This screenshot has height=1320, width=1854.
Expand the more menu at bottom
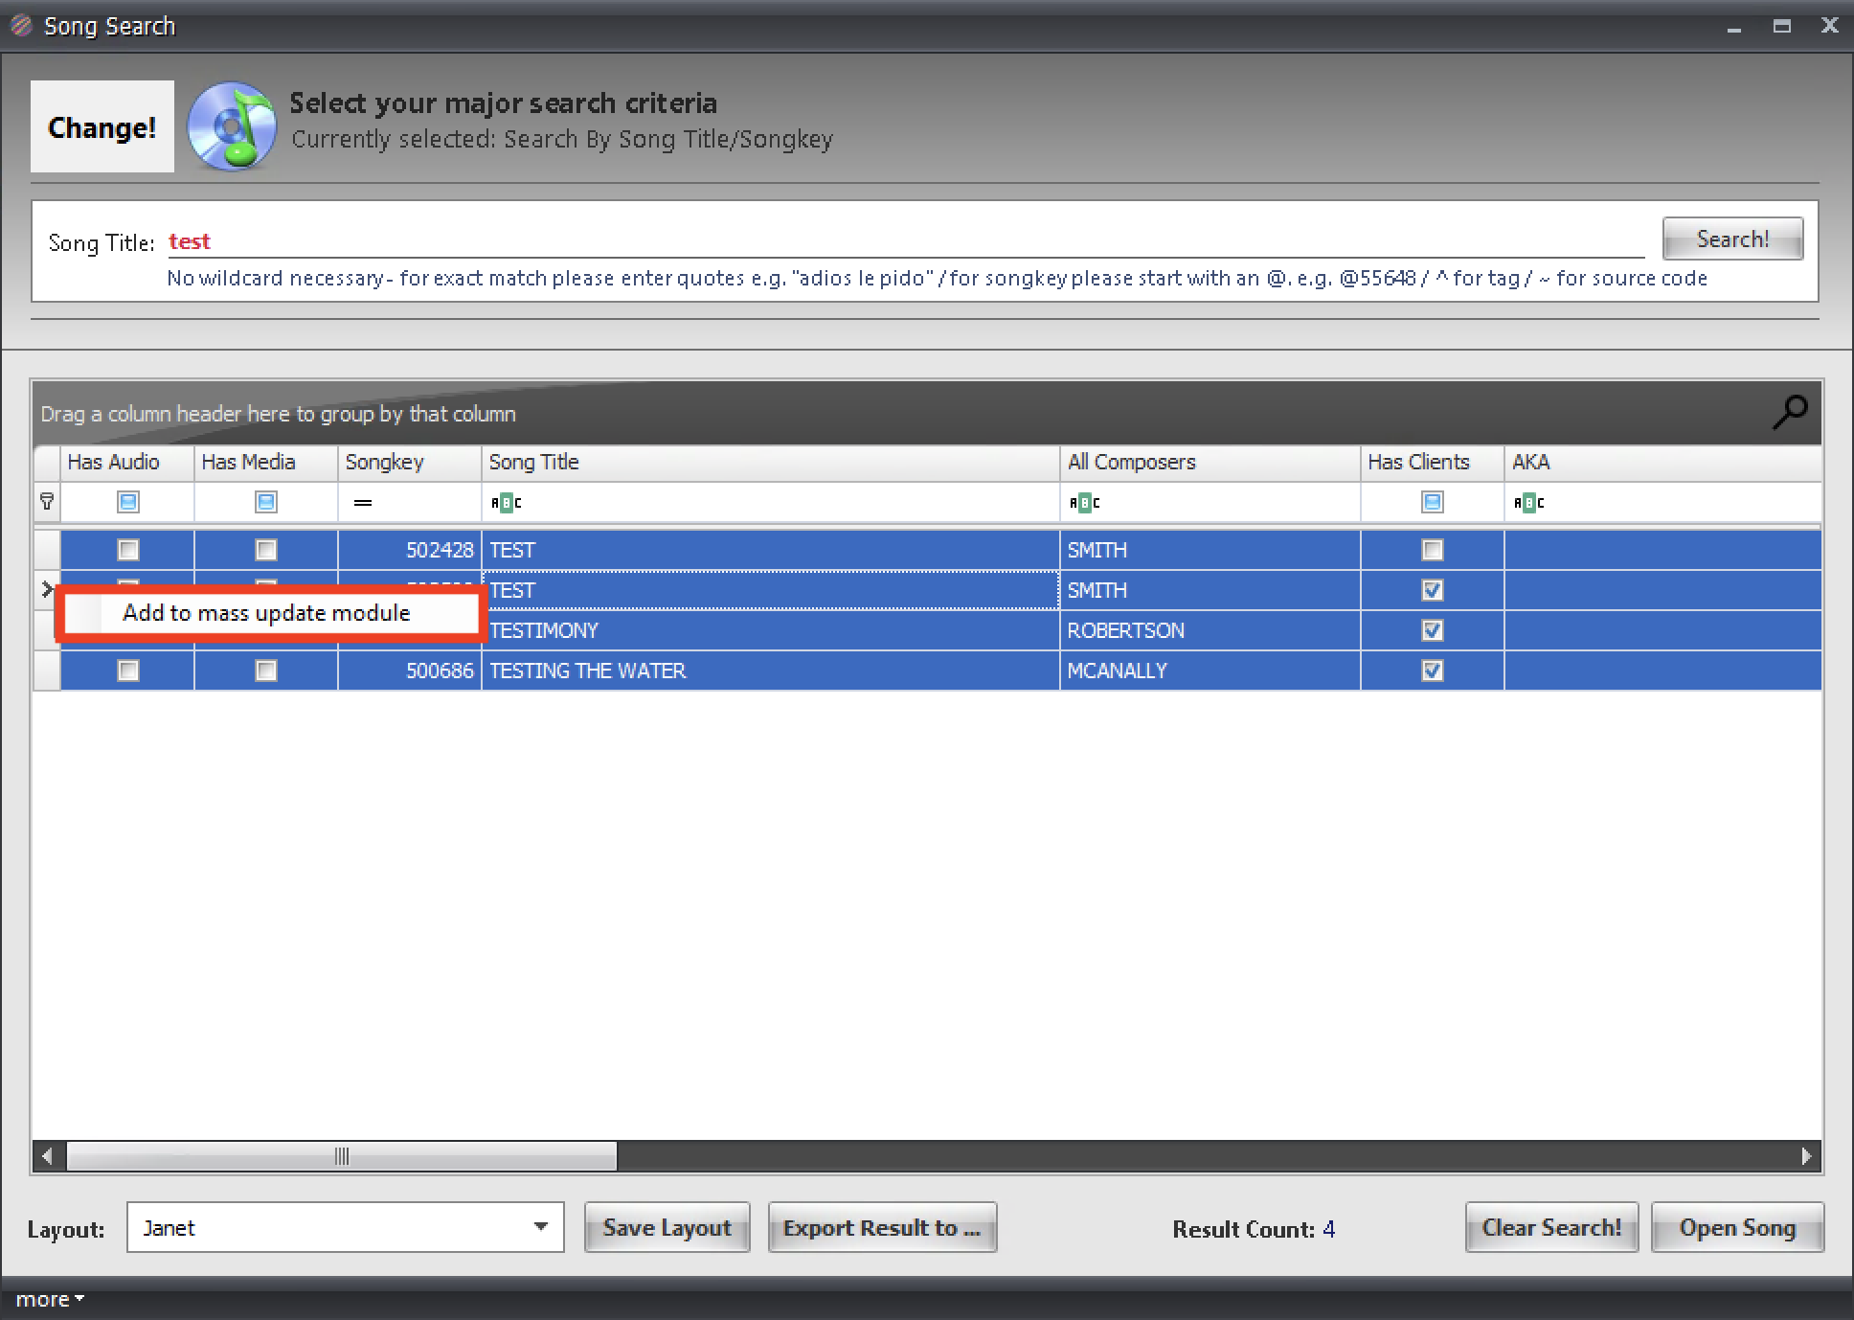click(50, 1300)
